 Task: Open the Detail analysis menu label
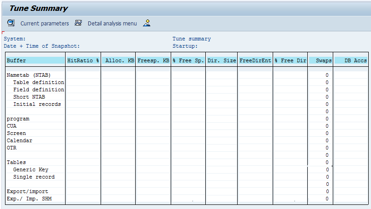(x=112, y=23)
